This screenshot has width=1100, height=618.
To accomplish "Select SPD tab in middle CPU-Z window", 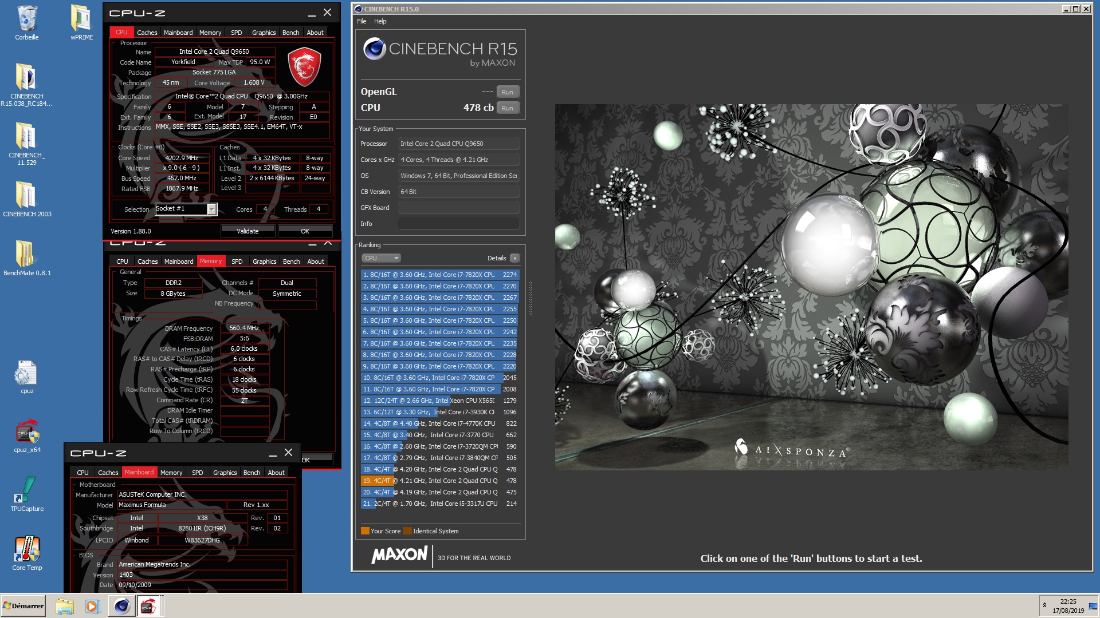I will (x=237, y=262).
